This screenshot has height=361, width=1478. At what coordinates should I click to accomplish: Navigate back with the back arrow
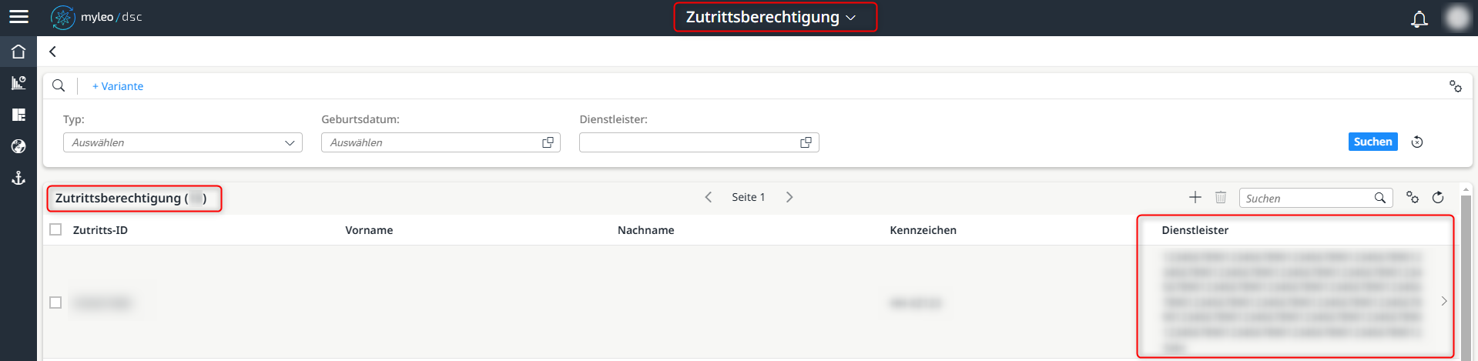pyautogui.click(x=52, y=52)
